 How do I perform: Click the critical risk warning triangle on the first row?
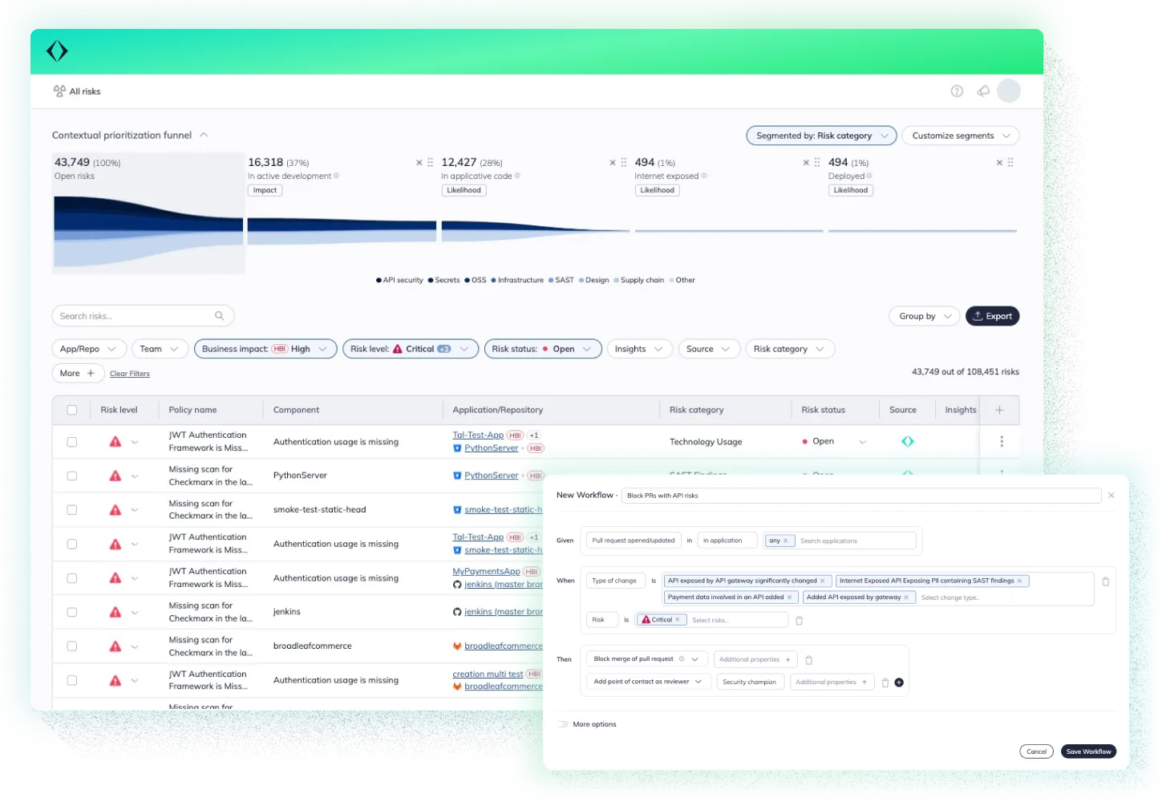click(115, 441)
